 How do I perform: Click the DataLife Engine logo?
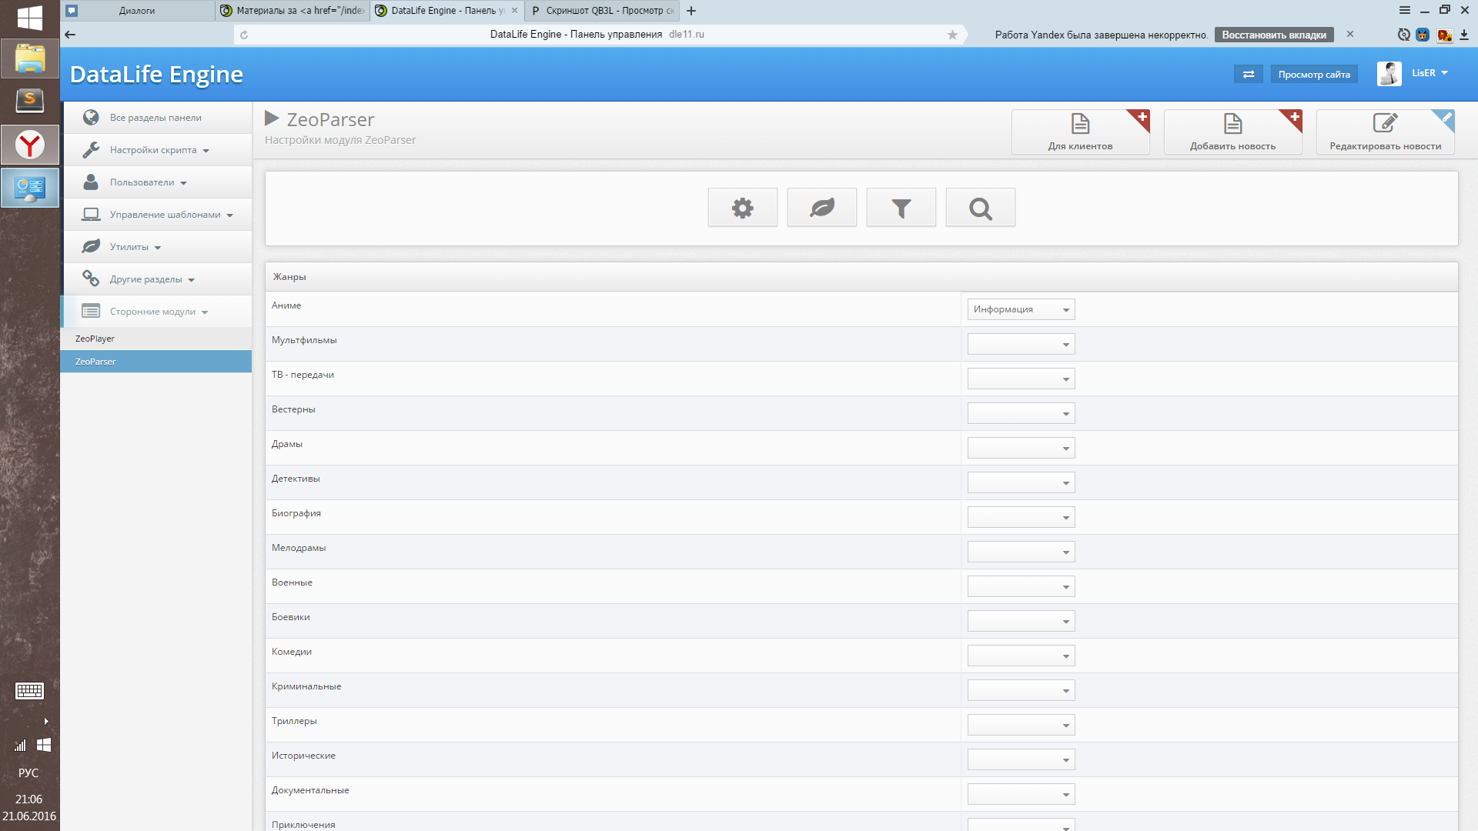pos(156,74)
